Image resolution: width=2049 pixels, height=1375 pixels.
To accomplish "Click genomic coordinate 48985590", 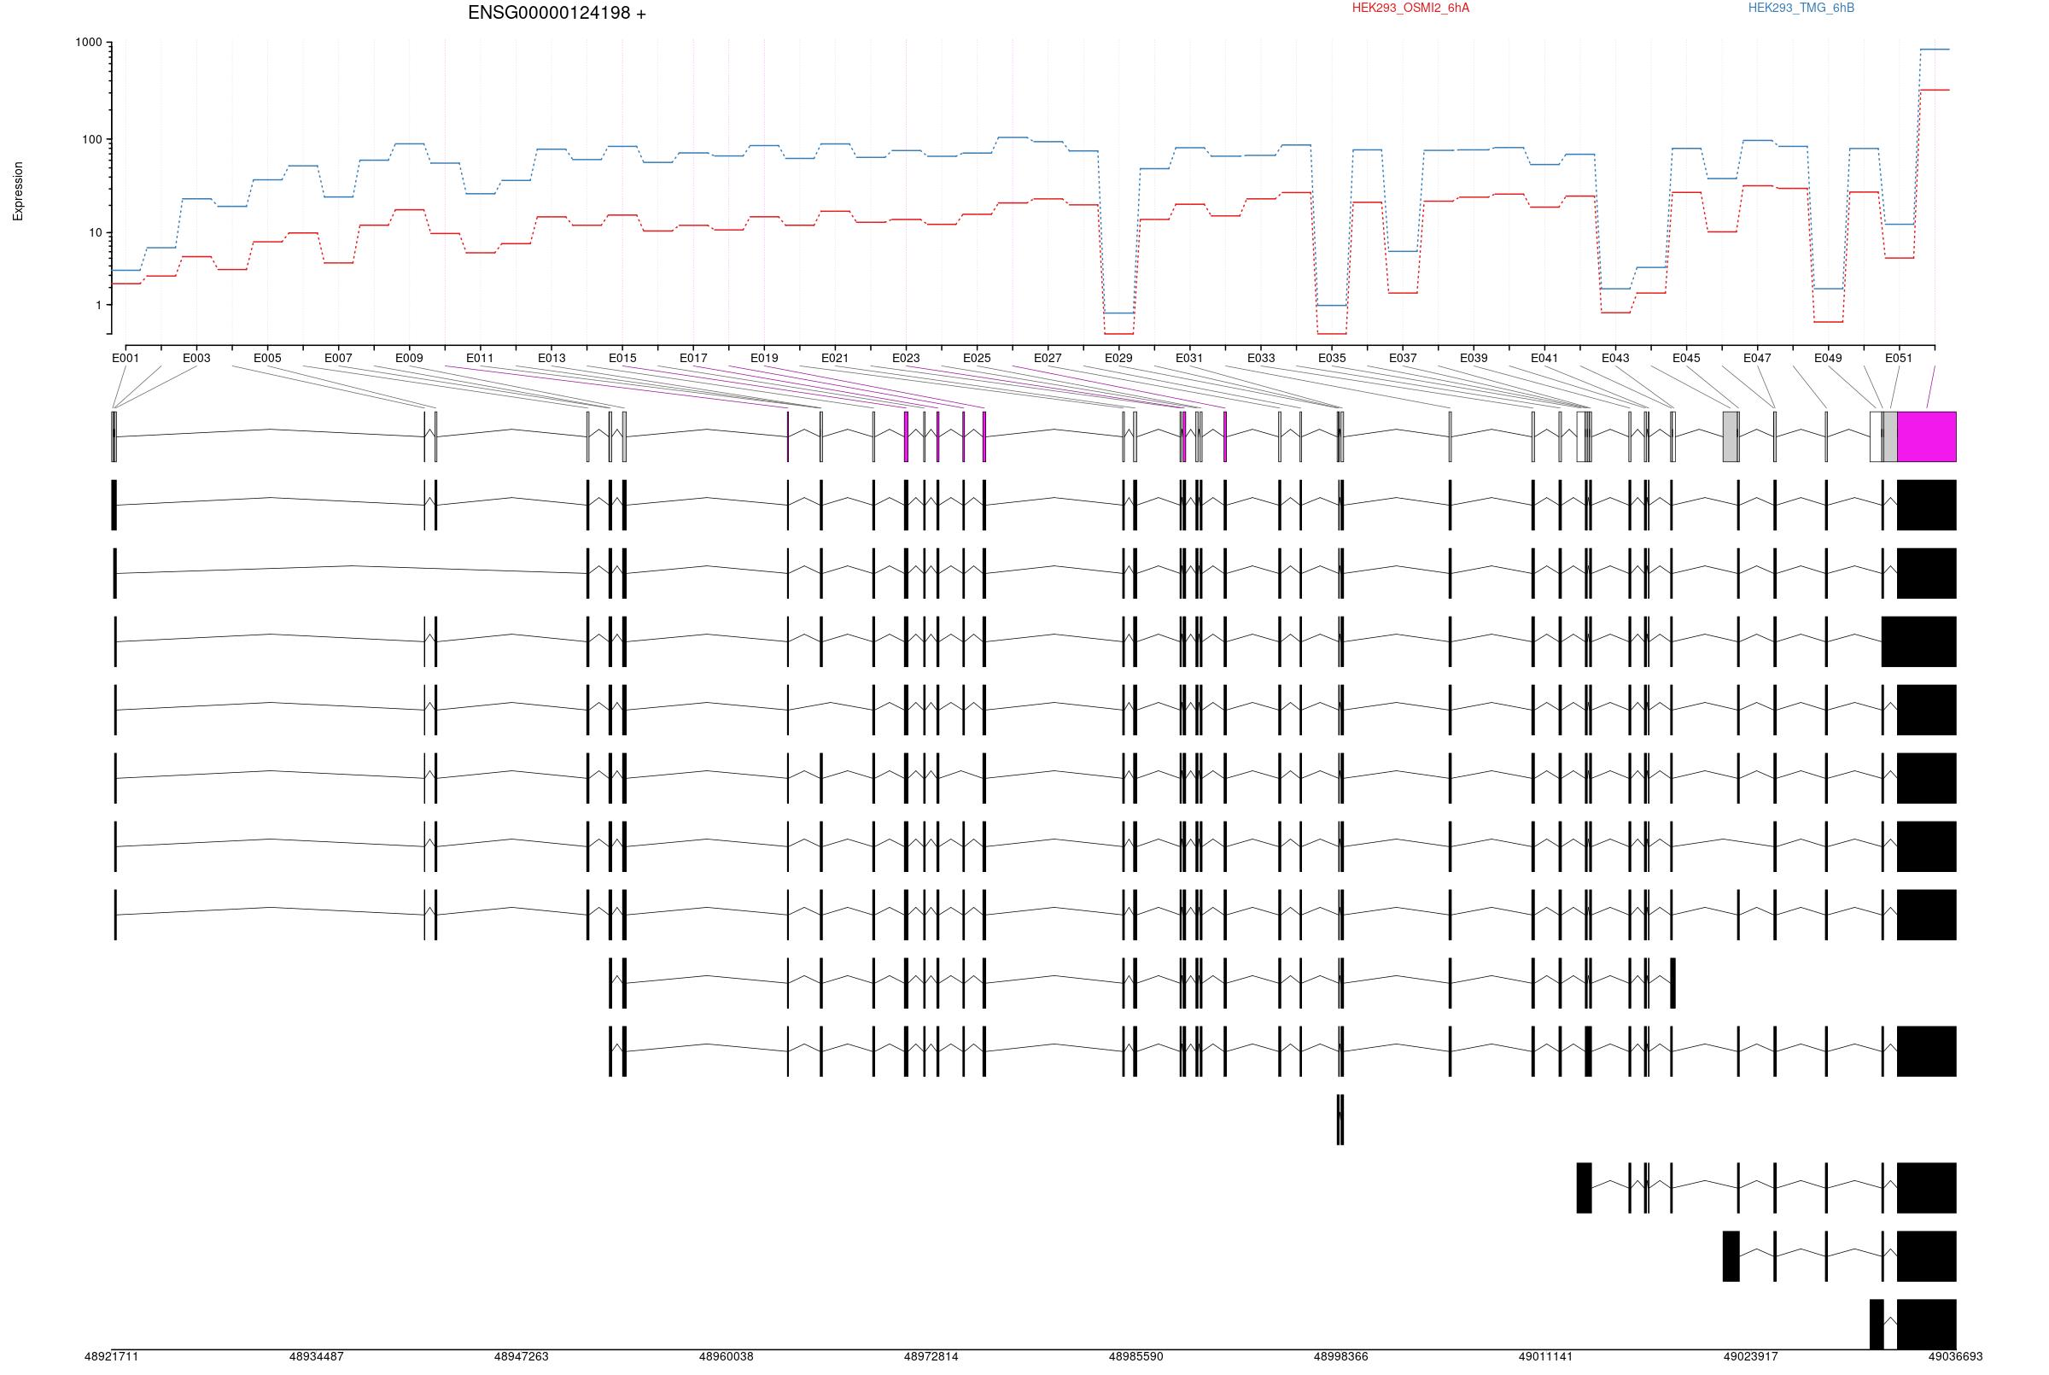I will (1135, 1356).
